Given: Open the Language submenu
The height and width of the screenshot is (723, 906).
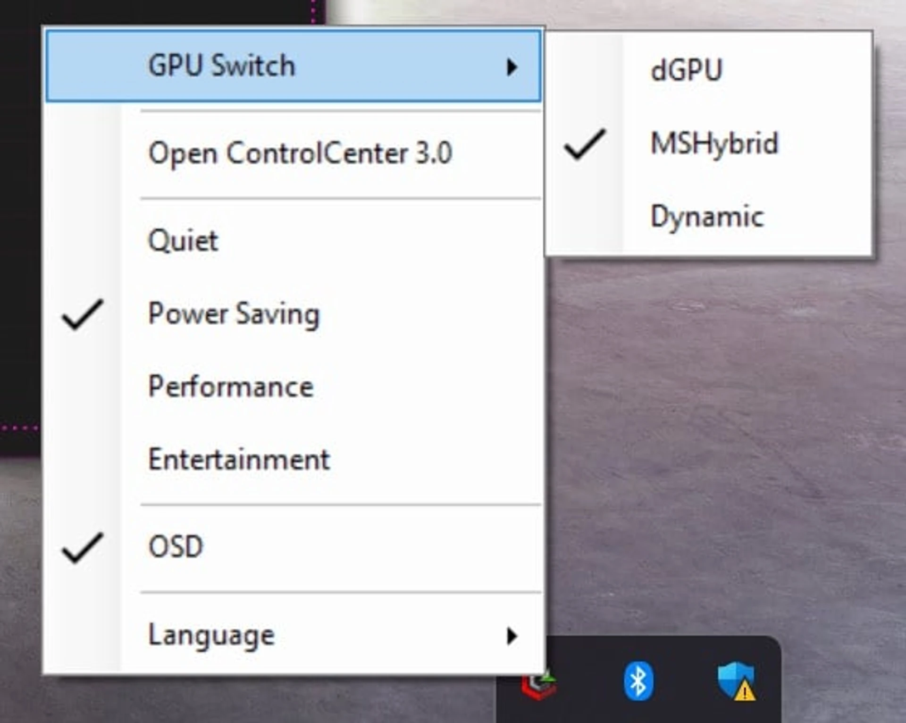Looking at the screenshot, I should (x=294, y=635).
